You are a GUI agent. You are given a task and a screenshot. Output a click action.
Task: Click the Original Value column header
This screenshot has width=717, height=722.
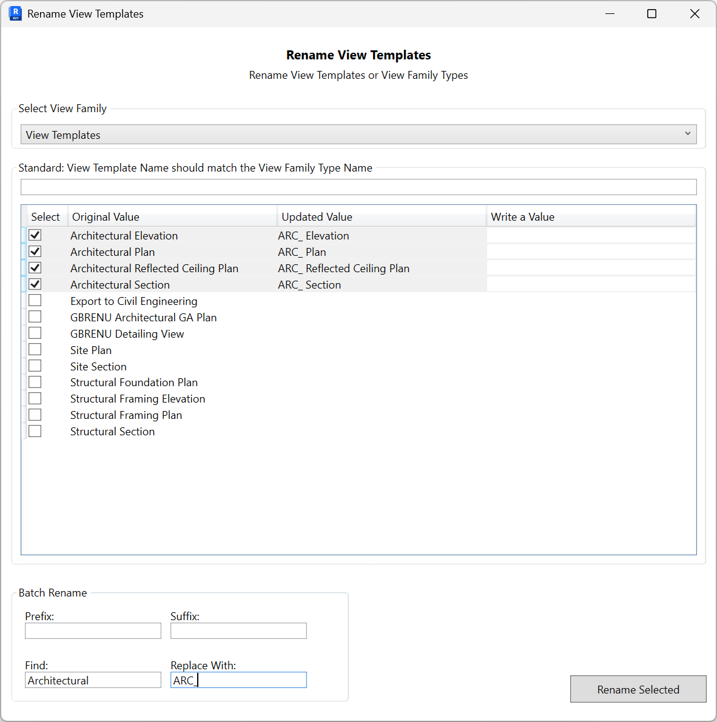click(x=106, y=216)
